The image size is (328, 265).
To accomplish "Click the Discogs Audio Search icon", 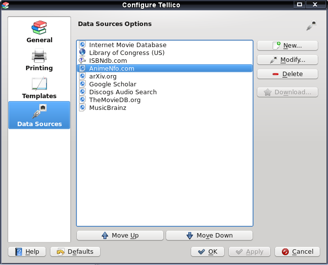I will [x=82, y=92].
